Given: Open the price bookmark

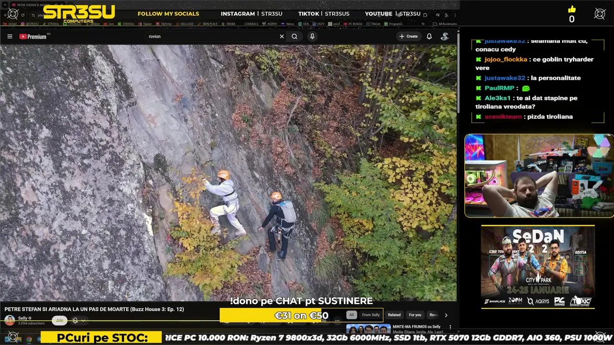Looking at the screenshot, I should 334,24.
